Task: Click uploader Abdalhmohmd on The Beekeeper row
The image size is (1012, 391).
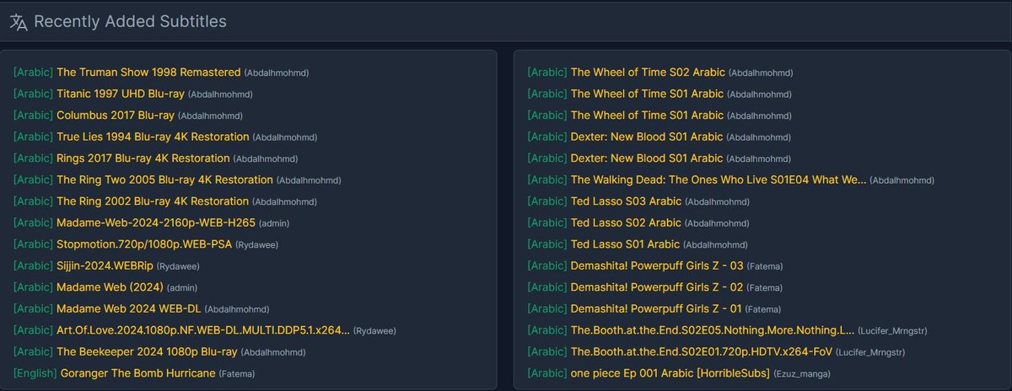Action: [274, 352]
